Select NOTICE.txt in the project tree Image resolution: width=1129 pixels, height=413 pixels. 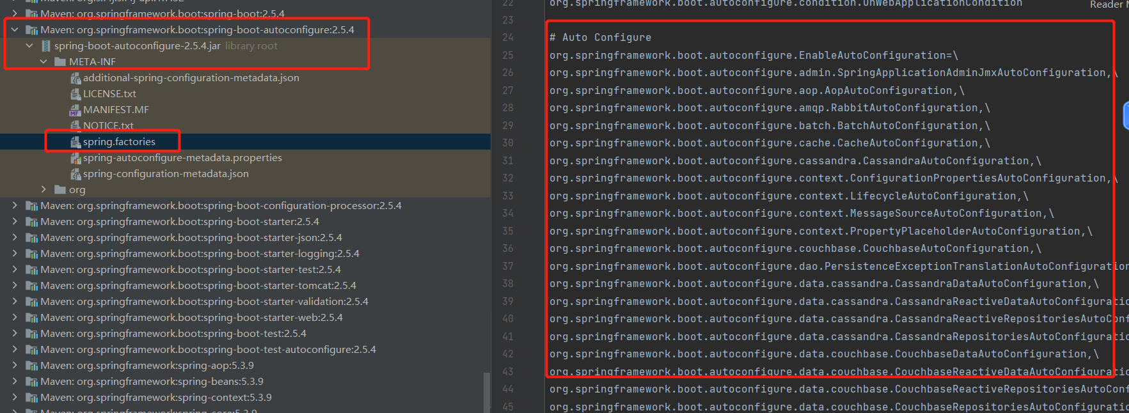(x=108, y=125)
